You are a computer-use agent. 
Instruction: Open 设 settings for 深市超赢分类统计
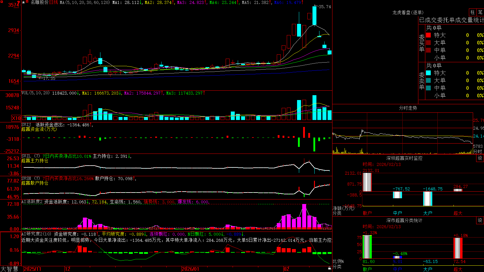point(480,220)
